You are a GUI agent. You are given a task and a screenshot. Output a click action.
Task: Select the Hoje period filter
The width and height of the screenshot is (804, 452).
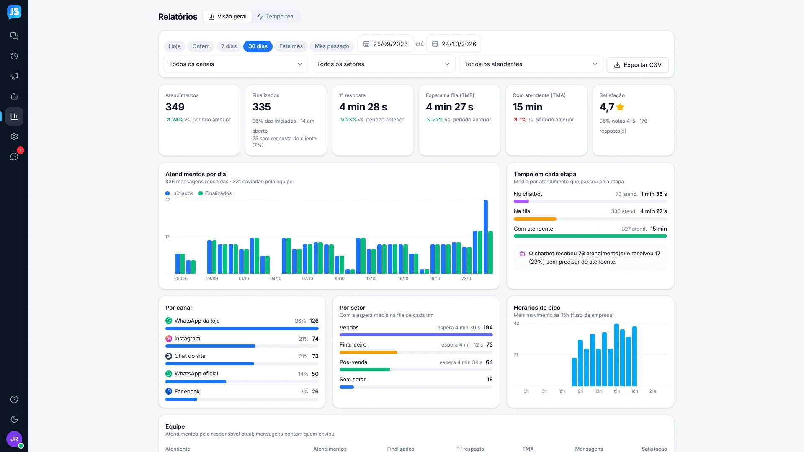pyautogui.click(x=175, y=46)
